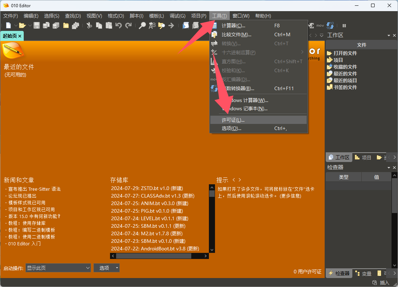Screen dimensions: 398x287
Task: Open Windows 计算器(W)... menu entry
Action: tap(259, 101)
